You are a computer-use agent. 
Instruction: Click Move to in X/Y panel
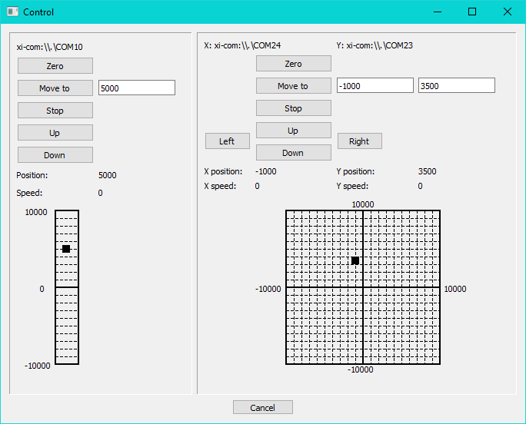coord(293,86)
